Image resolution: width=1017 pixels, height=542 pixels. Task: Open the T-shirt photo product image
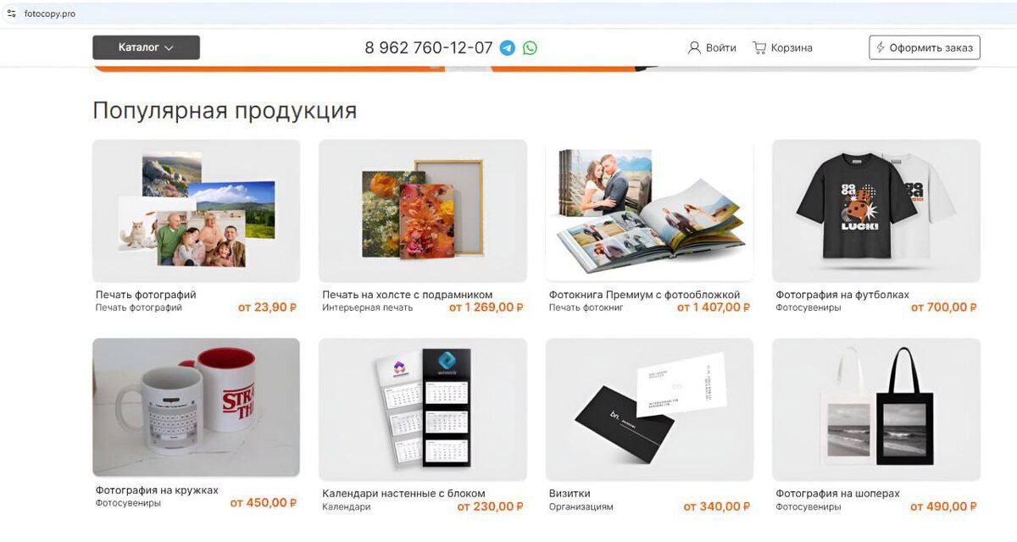pyautogui.click(x=876, y=211)
